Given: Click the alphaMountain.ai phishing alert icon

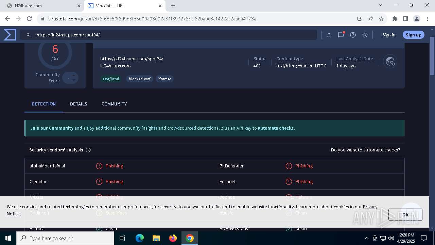Looking at the screenshot, I should (x=99, y=166).
